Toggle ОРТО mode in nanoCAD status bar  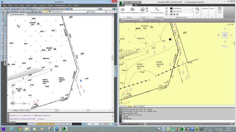(65, 124)
